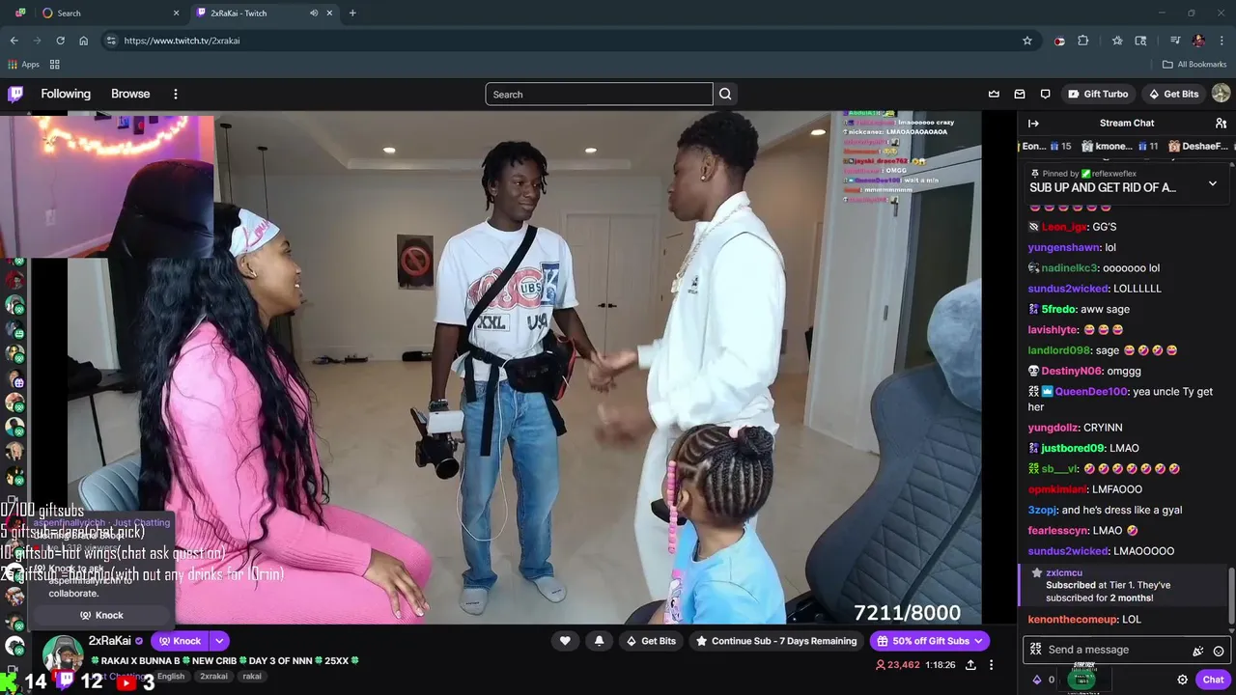Open kenonthecomeup username in chat
The image size is (1236, 695).
[x=1073, y=619]
